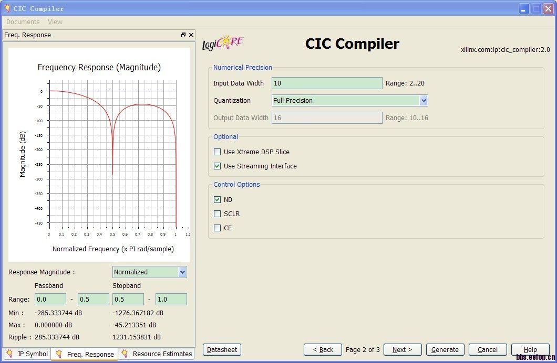Viewport: 557px width, 363px height.
Task: Click the Page 2 of 3 indicator
Action: 363,349
